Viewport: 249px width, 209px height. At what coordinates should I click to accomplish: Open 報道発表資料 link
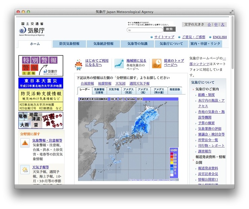208,168
